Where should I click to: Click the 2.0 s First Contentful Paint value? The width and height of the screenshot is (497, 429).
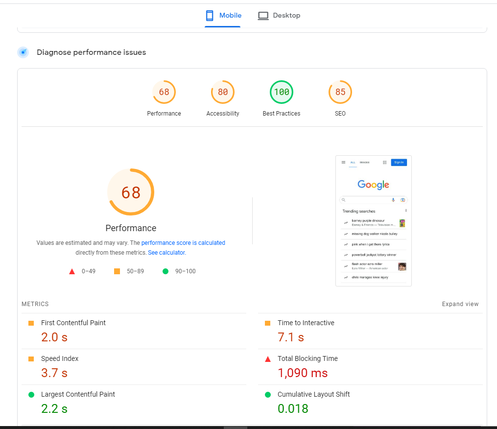click(54, 337)
